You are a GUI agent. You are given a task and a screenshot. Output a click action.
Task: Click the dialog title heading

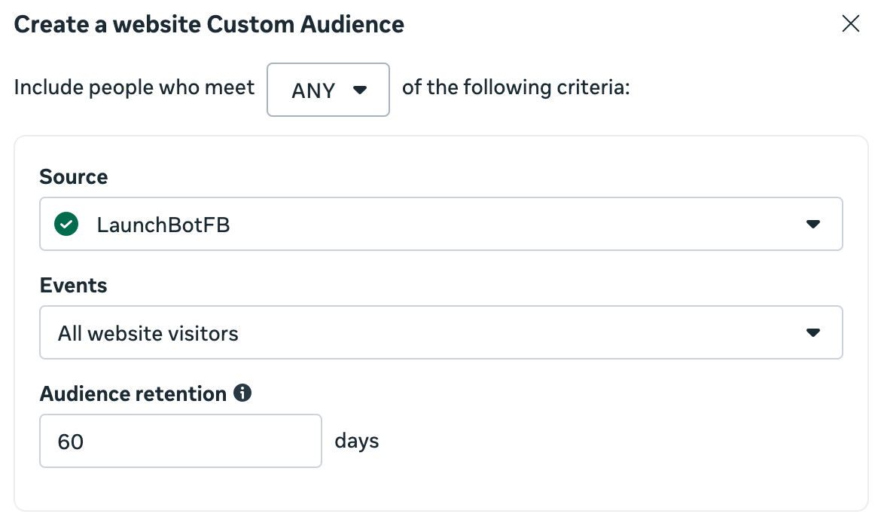click(x=209, y=24)
